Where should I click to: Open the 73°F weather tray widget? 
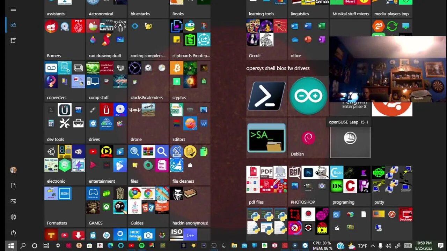click(x=358, y=246)
